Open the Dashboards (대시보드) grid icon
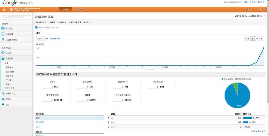Image resolution: width=269 pixels, height=136 pixels. pos(3,28)
